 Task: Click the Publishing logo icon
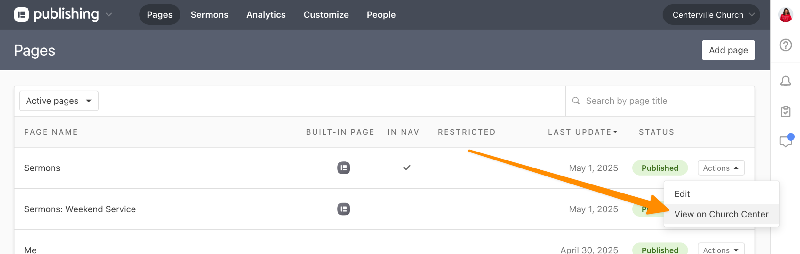[21, 14]
